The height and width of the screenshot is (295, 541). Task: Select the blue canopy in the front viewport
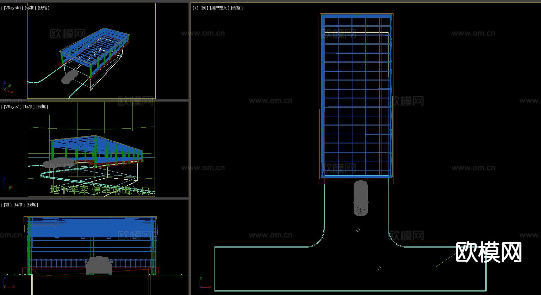[91, 228]
